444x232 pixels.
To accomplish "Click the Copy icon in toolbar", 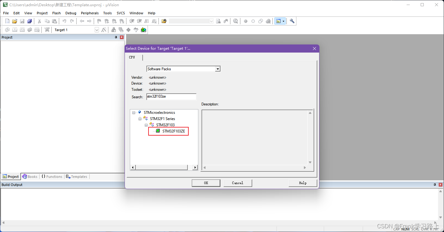I will coord(47,21).
